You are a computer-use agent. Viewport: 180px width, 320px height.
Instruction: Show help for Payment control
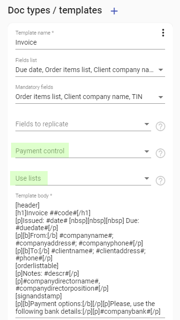(160, 153)
